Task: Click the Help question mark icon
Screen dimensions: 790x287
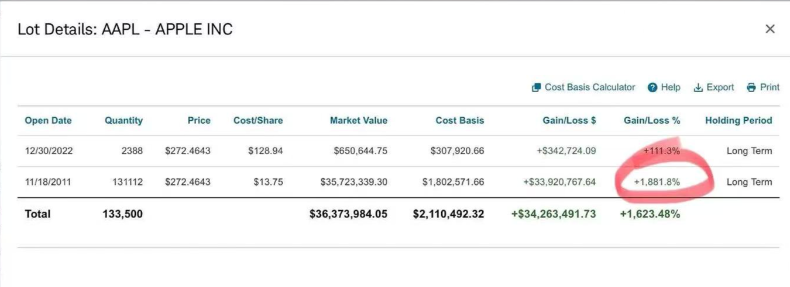Action: pyautogui.click(x=652, y=87)
